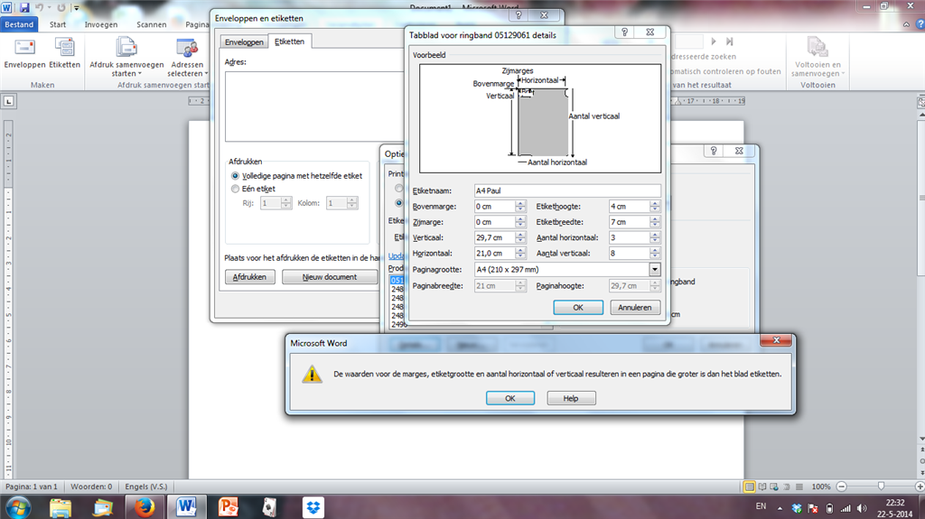The image size is (925, 519).
Task: Adjust the Aantal verticaal spinner
Action: point(655,253)
